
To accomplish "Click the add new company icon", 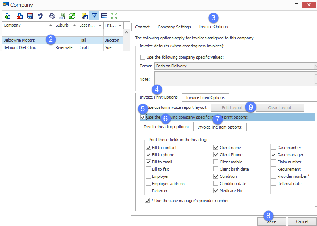I will [7, 16].
